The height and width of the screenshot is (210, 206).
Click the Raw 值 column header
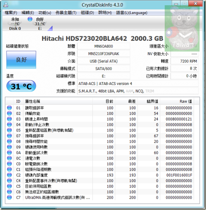pos(177,101)
